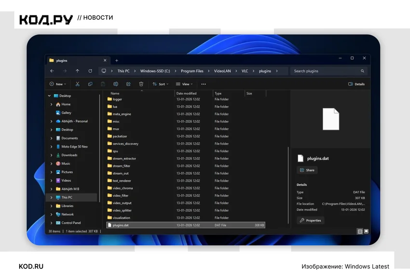This screenshot has height=280, width=410.
Task: Click the plugins.dat file icon in list
Action: click(109, 225)
